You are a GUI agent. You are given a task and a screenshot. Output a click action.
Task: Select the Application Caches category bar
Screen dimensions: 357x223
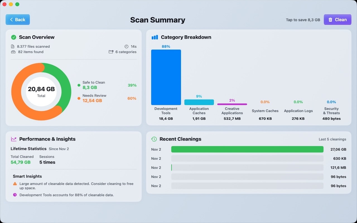click(199, 102)
